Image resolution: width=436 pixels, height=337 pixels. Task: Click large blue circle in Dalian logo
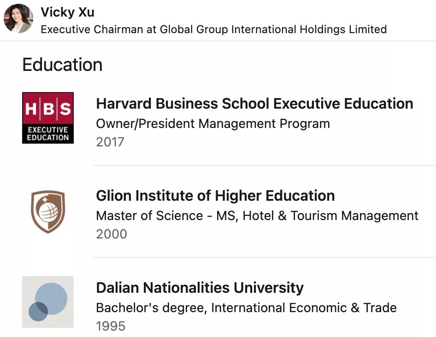click(51, 299)
